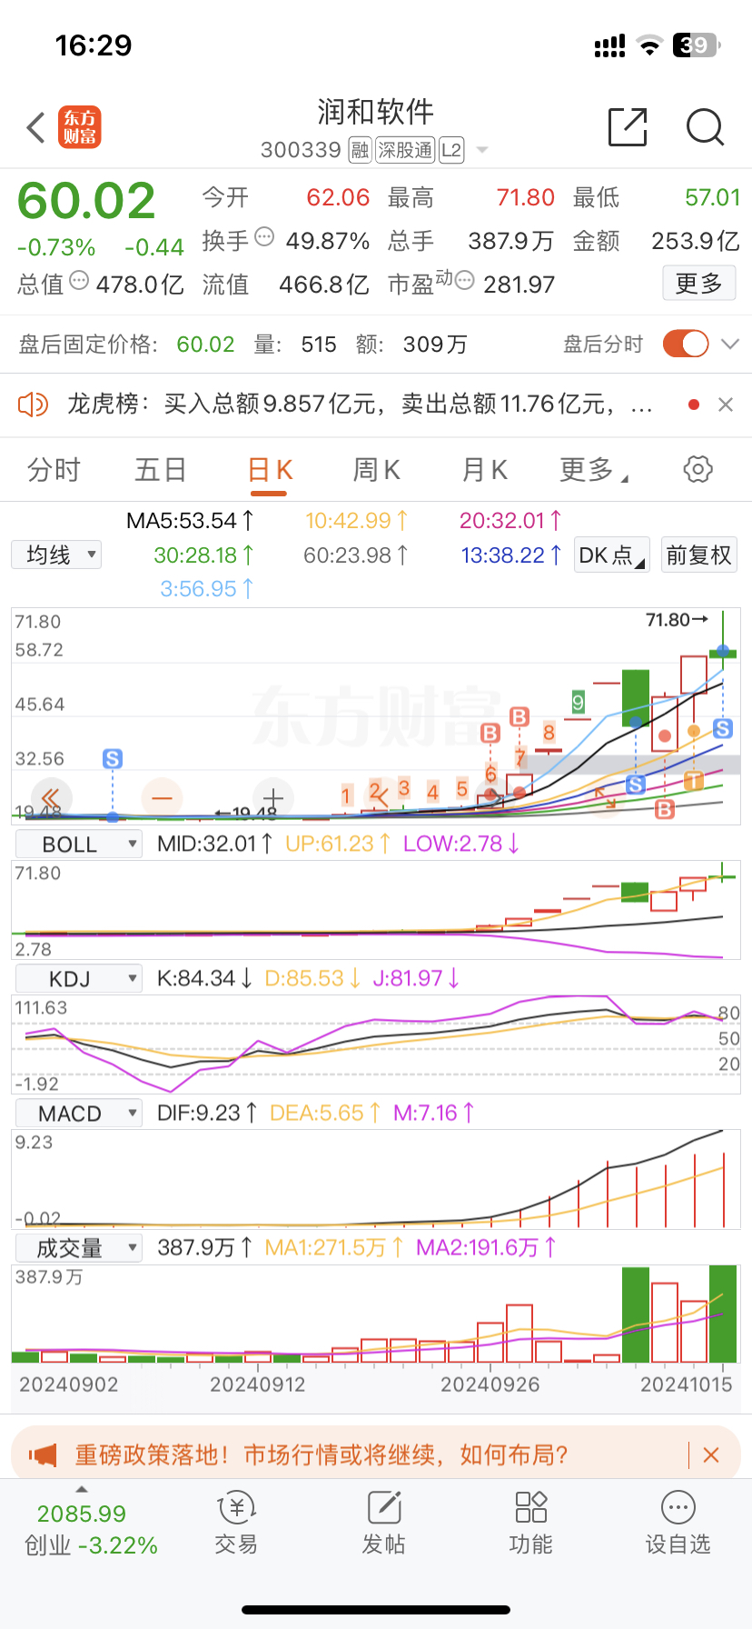Switch to the 周K tab
Viewport: 752px width, 1629px height.
click(376, 470)
